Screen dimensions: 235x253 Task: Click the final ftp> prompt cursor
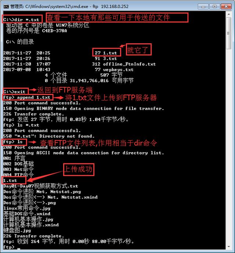click(19, 248)
